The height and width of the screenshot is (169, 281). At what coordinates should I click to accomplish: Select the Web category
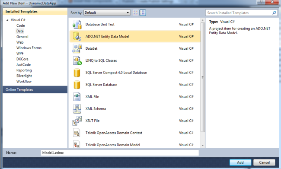[x=20, y=42]
